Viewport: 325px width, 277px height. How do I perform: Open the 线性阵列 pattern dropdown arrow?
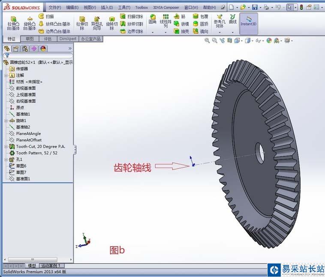point(166,32)
